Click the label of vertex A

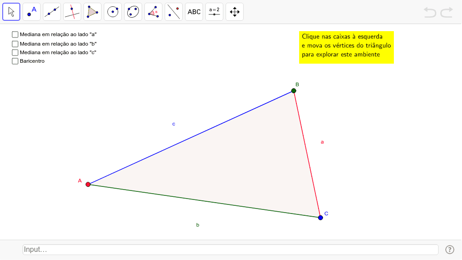click(x=80, y=181)
